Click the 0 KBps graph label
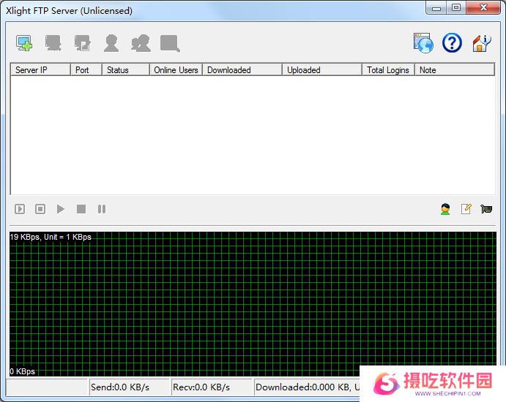 [22, 371]
